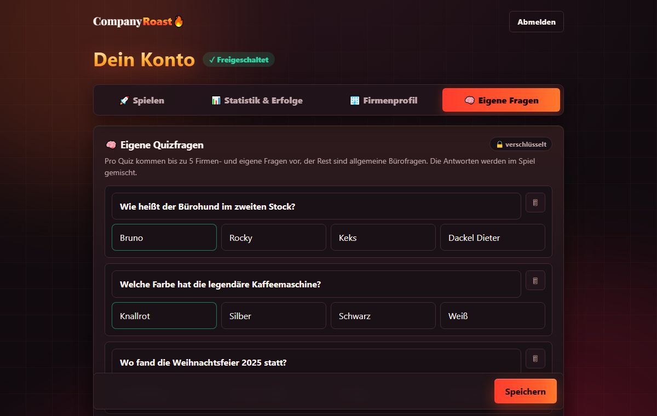Image resolution: width=657 pixels, height=416 pixels.
Task: Switch to Statistik & Erfolge tab
Action: click(257, 100)
